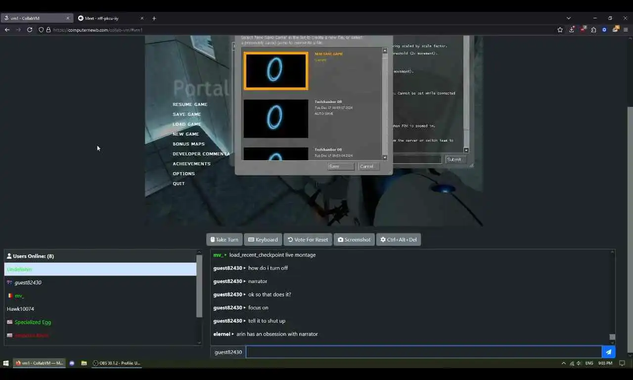The image size is (633, 380).
Task: Click the console Submit button
Action: [455, 159]
